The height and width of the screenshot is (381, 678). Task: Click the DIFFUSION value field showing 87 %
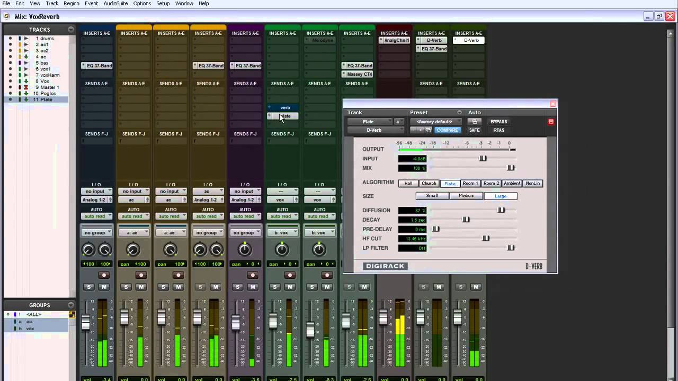pyautogui.click(x=413, y=211)
